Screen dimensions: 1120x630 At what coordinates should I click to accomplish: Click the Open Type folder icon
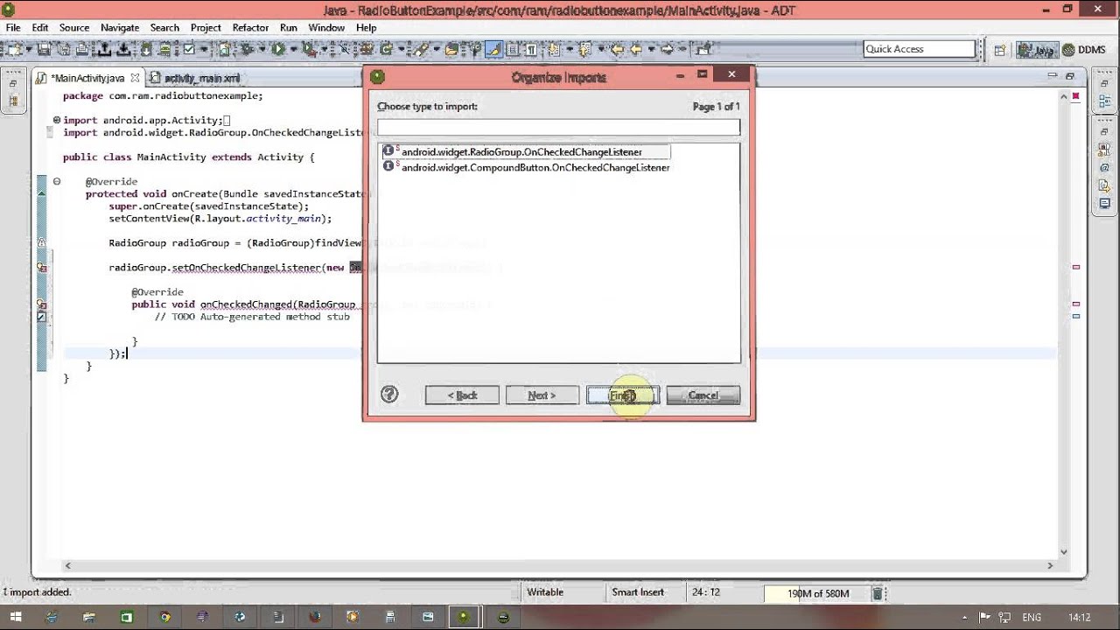point(451,50)
